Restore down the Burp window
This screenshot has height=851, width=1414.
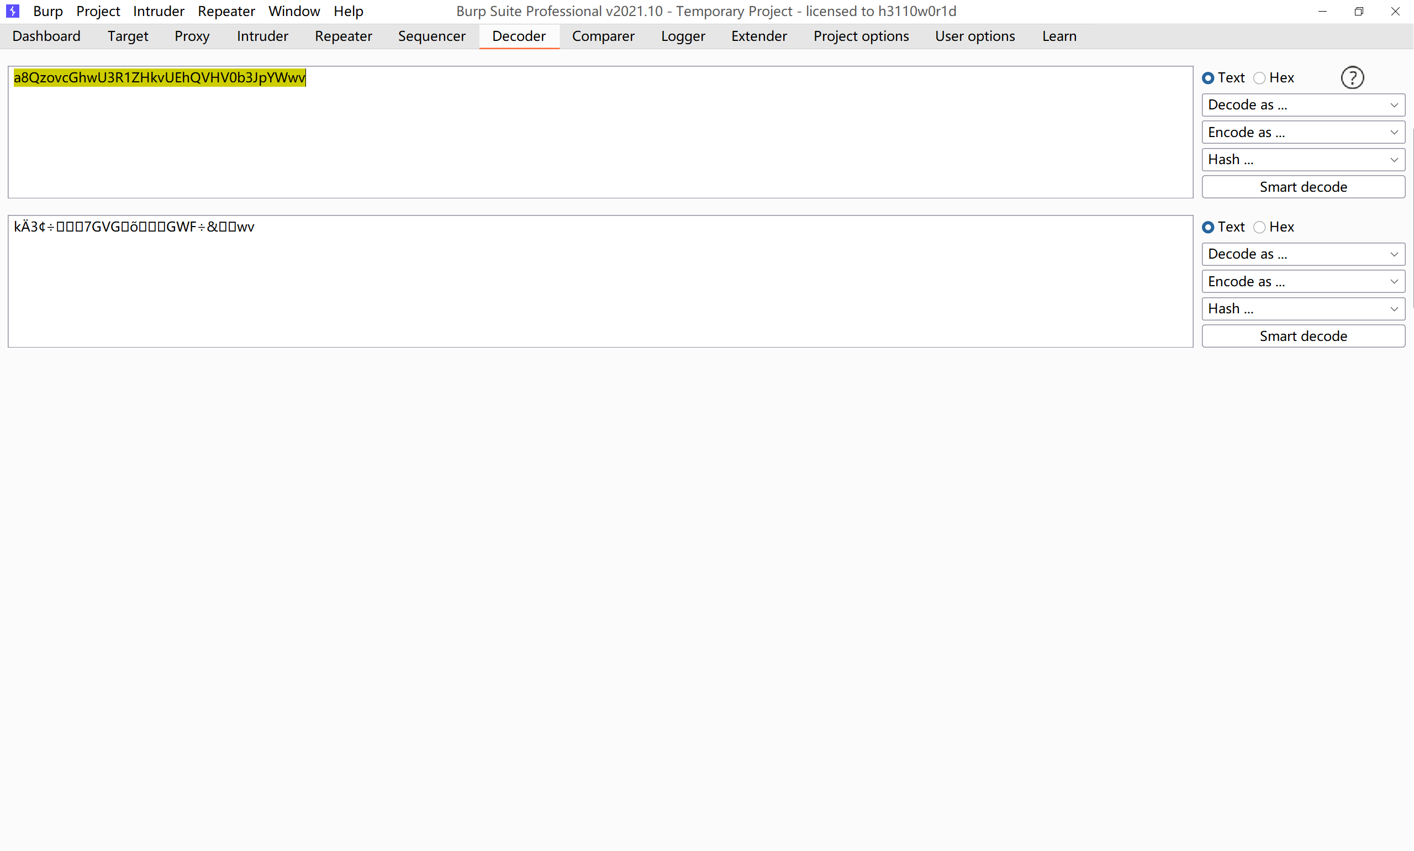1358,12
